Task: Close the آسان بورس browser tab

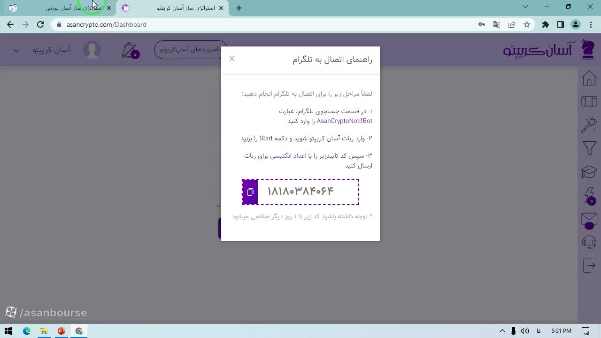Action: coord(109,8)
